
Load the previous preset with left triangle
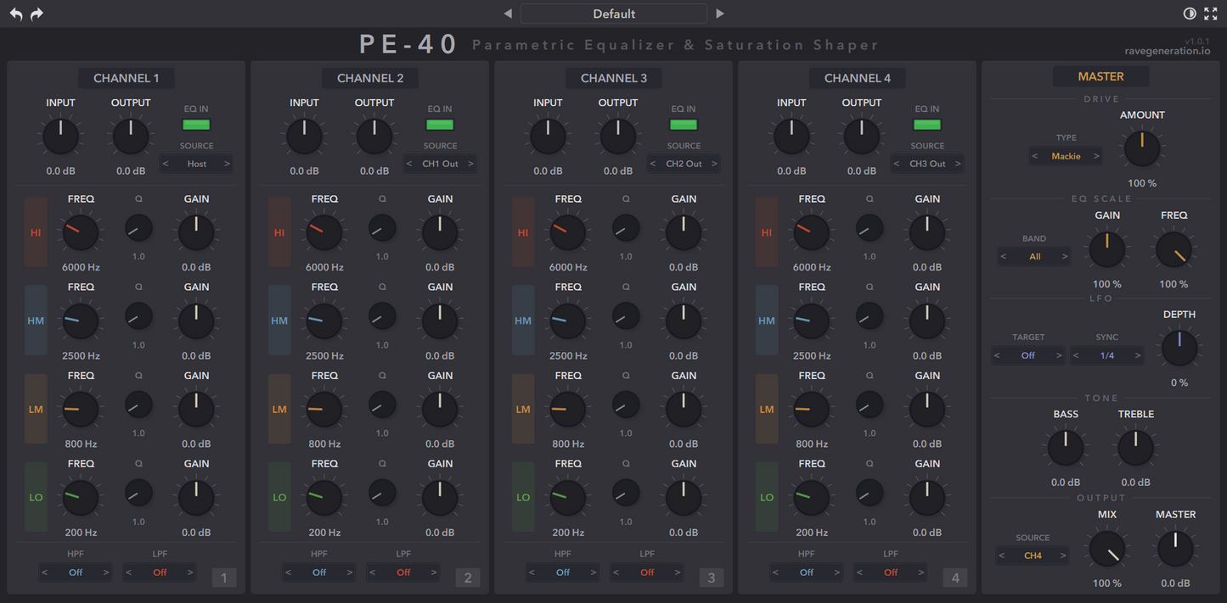click(x=508, y=14)
